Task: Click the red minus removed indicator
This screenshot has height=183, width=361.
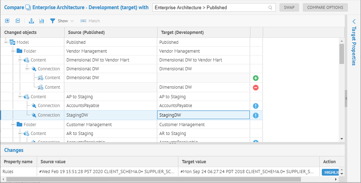Action: click(256, 88)
